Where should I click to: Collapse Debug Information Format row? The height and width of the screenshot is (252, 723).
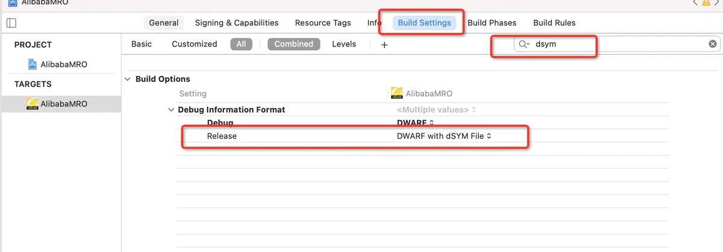[171, 110]
